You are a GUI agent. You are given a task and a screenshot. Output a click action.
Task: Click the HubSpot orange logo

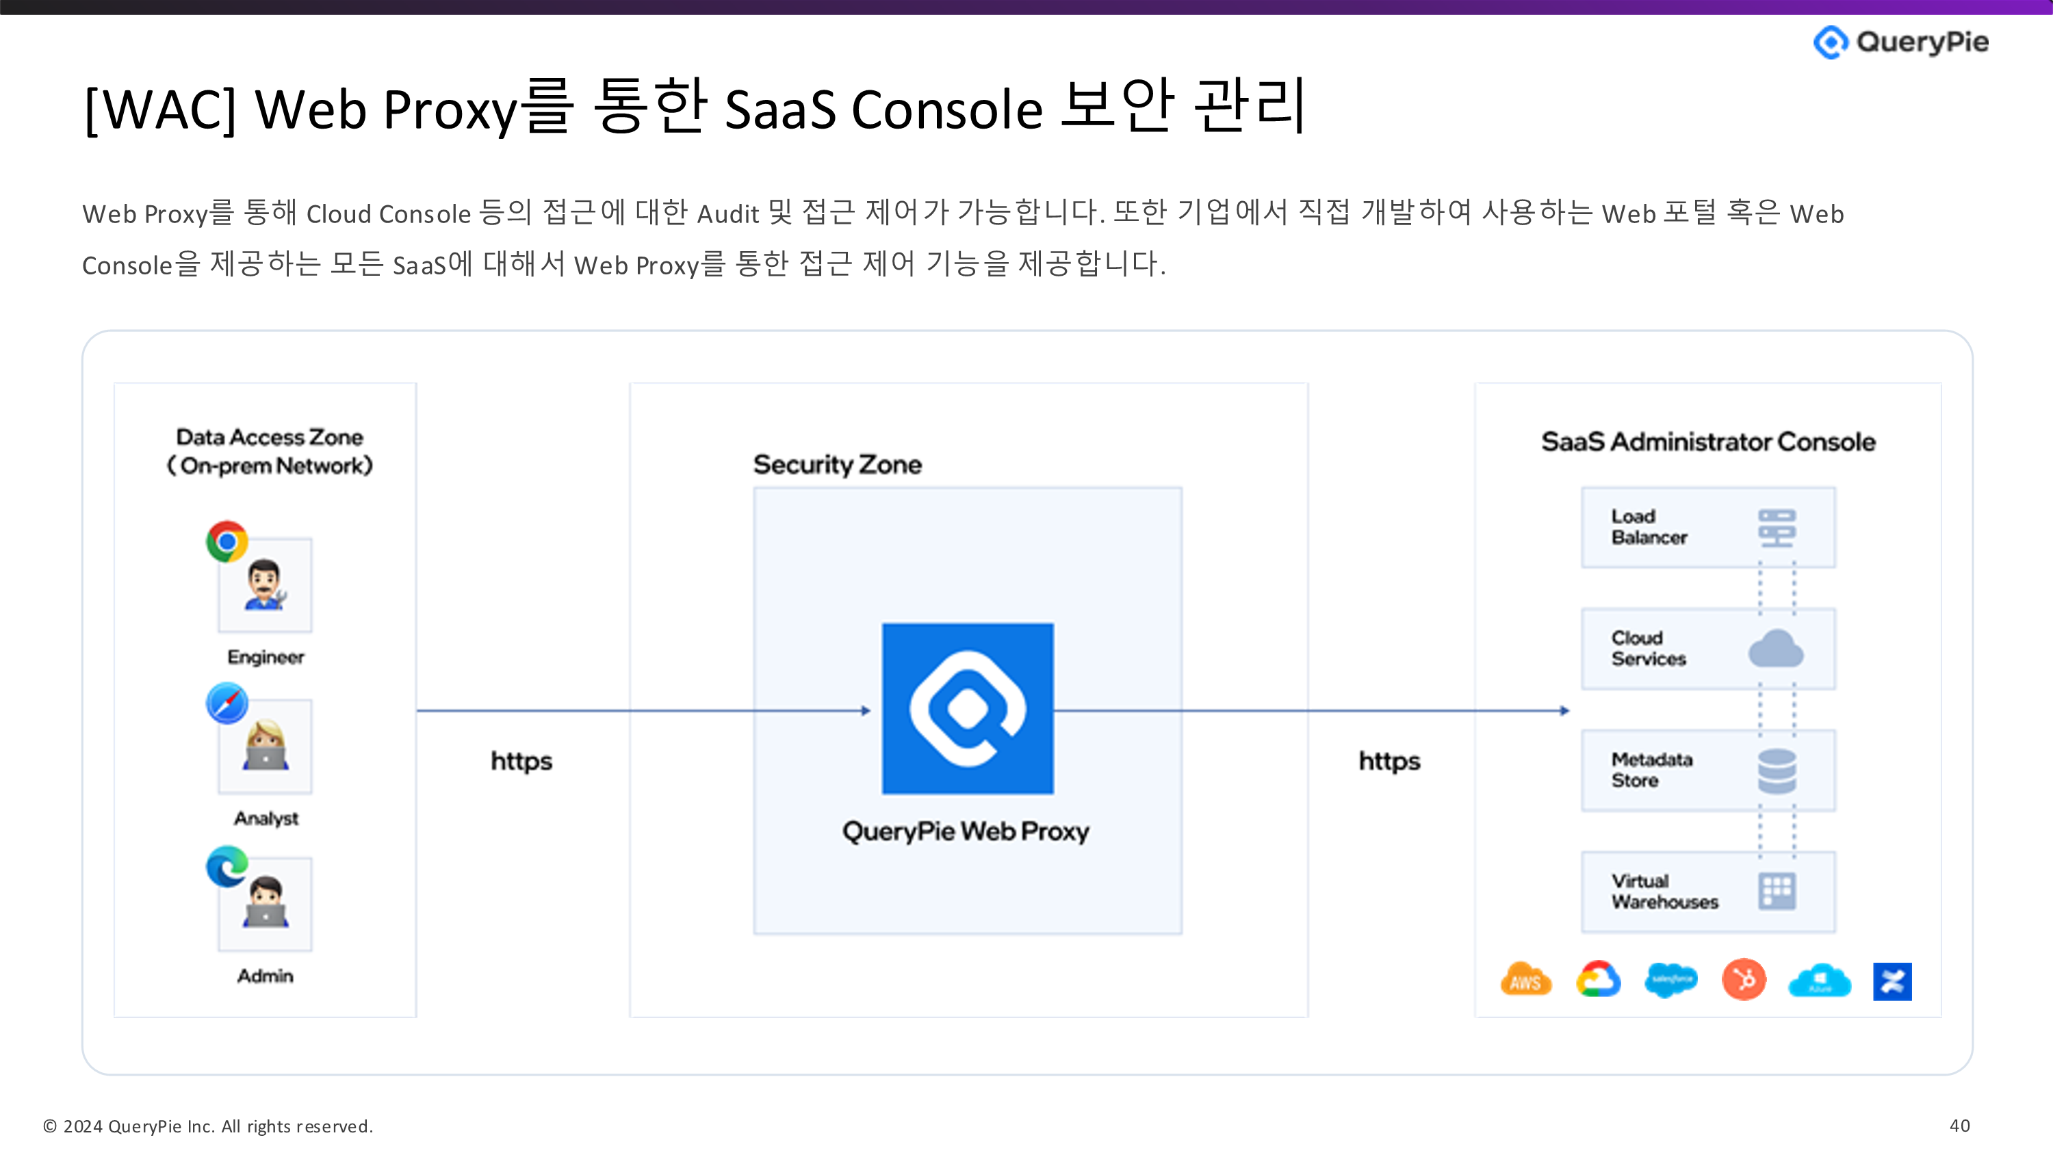tap(1744, 980)
